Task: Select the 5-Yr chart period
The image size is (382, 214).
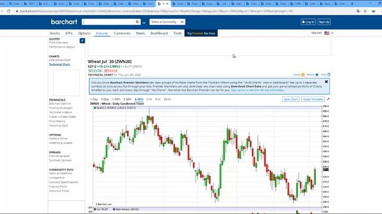Action: [158, 99]
